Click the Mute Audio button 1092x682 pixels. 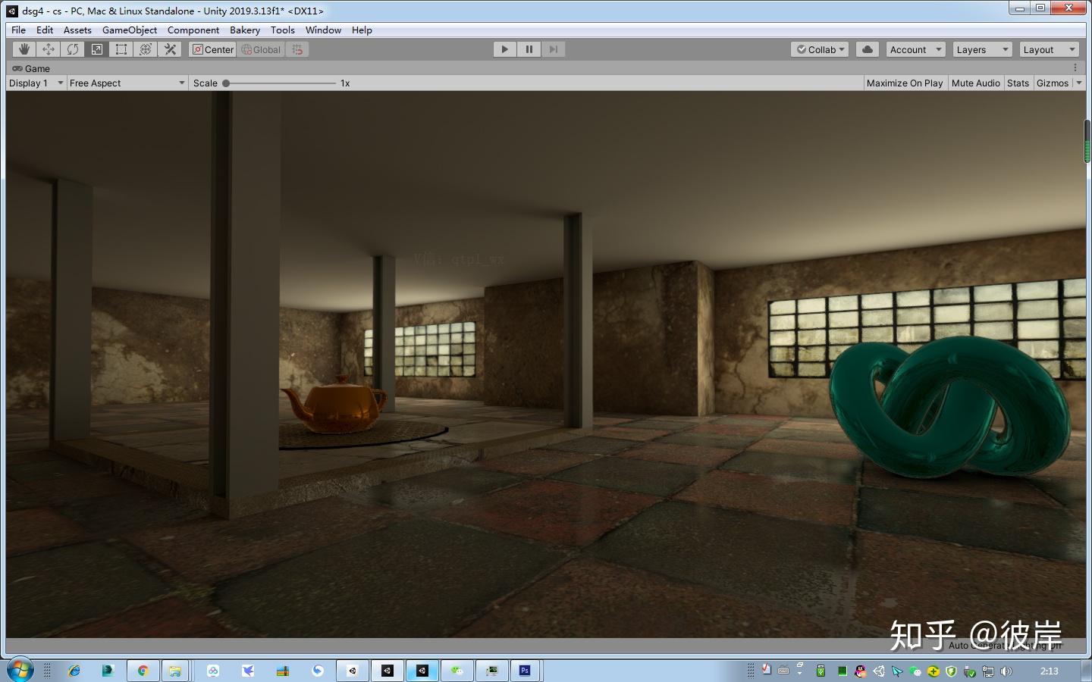(x=975, y=83)
